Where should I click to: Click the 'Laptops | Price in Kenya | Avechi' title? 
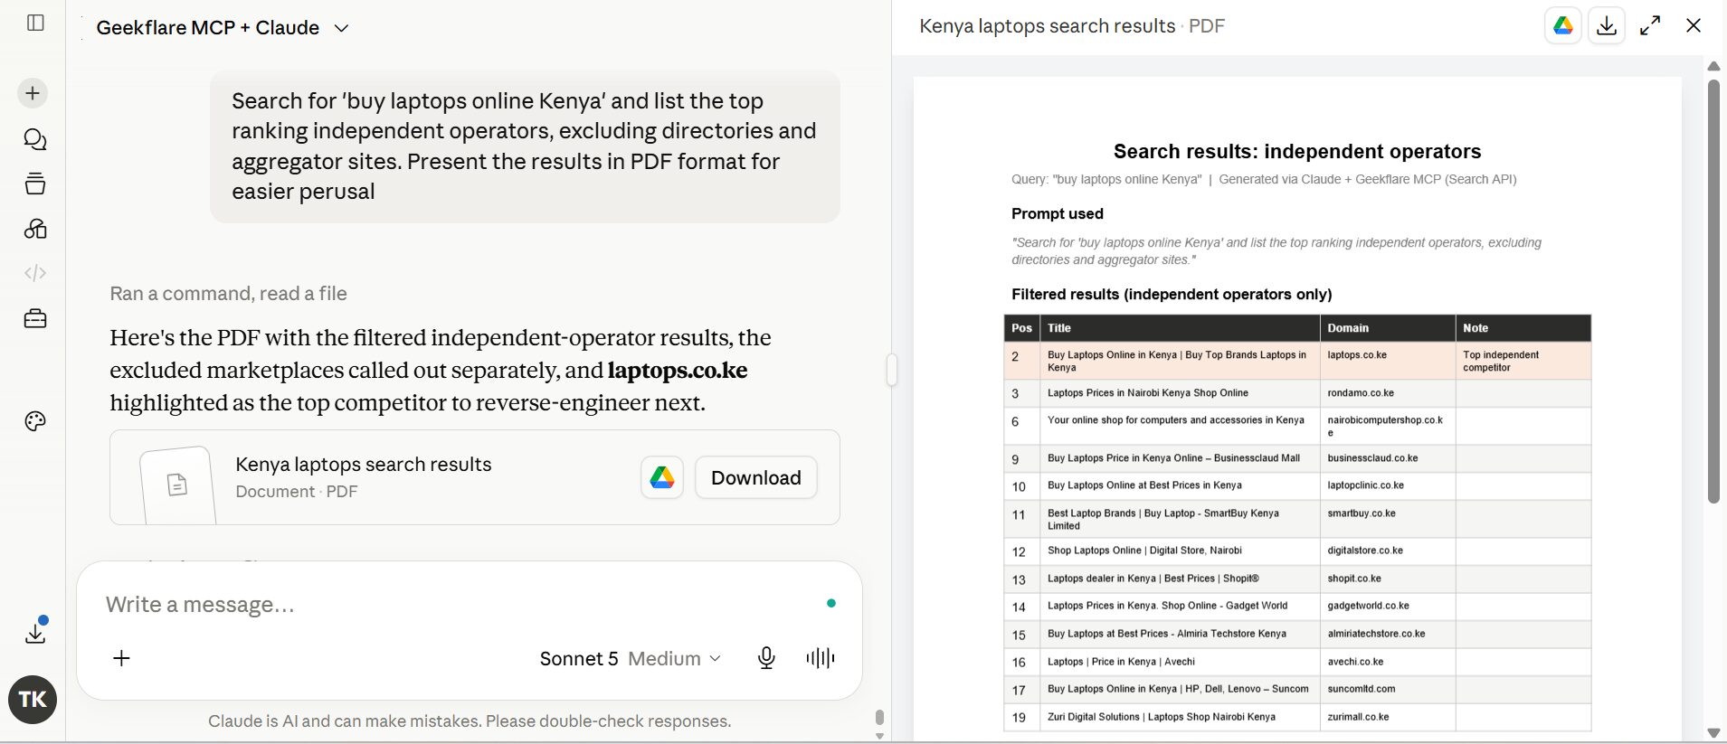1121,662
